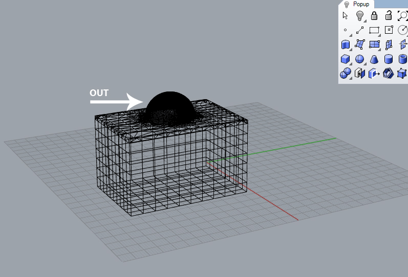Click the closed padlock Lock icon

tap(374, 16)
